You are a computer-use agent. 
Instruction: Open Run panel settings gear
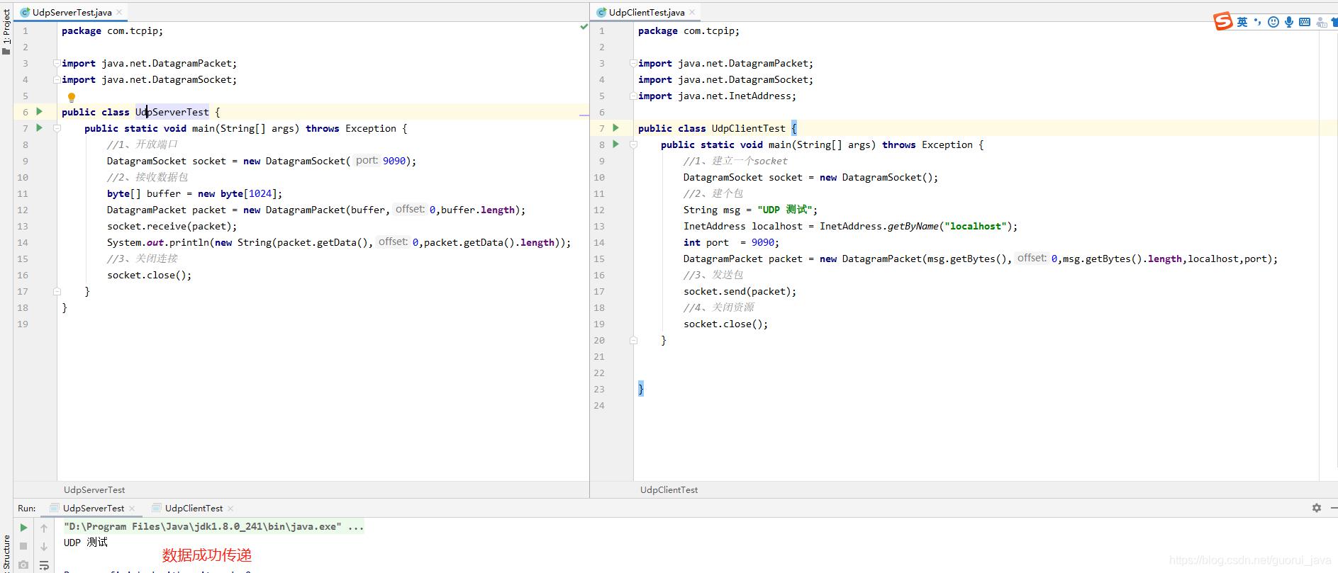click(x=1317, y=508)
